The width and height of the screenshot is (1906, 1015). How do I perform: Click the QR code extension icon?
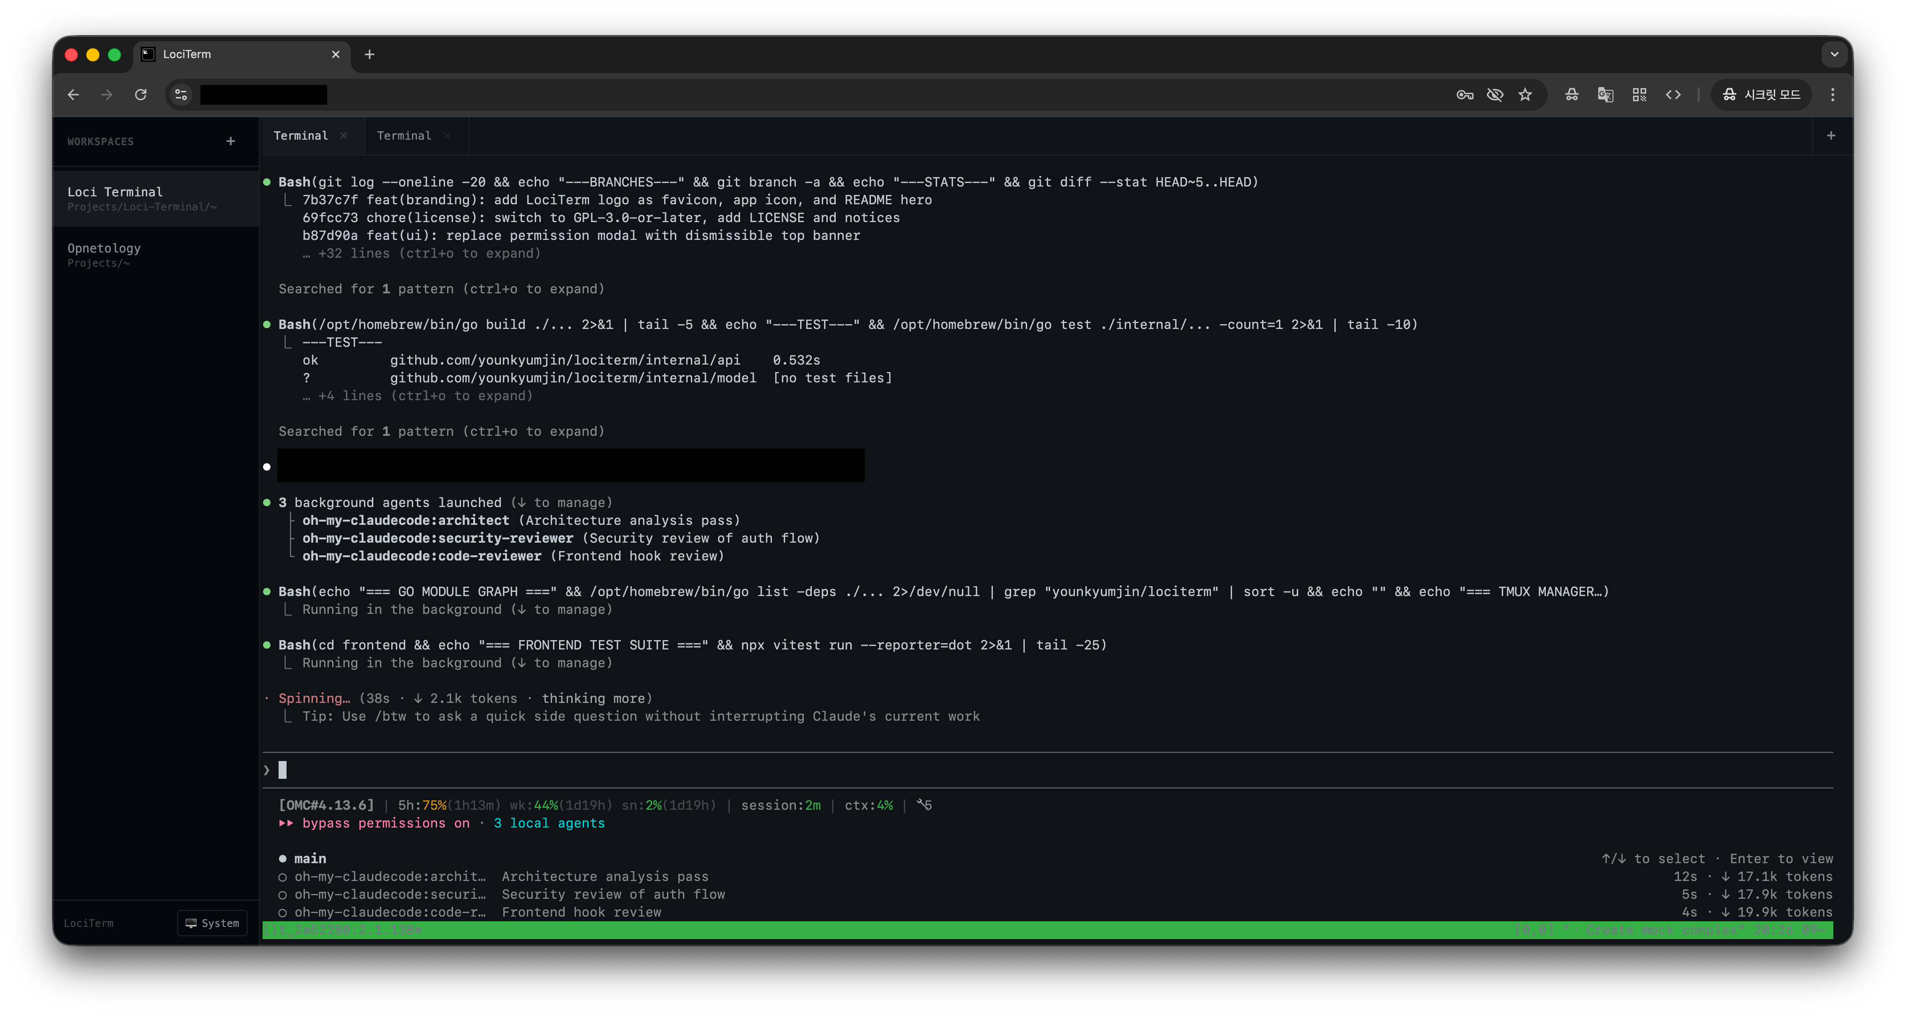(x=1639, y=95)
